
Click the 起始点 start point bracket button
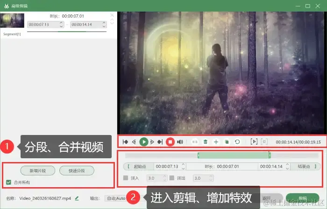click(138, 167)
